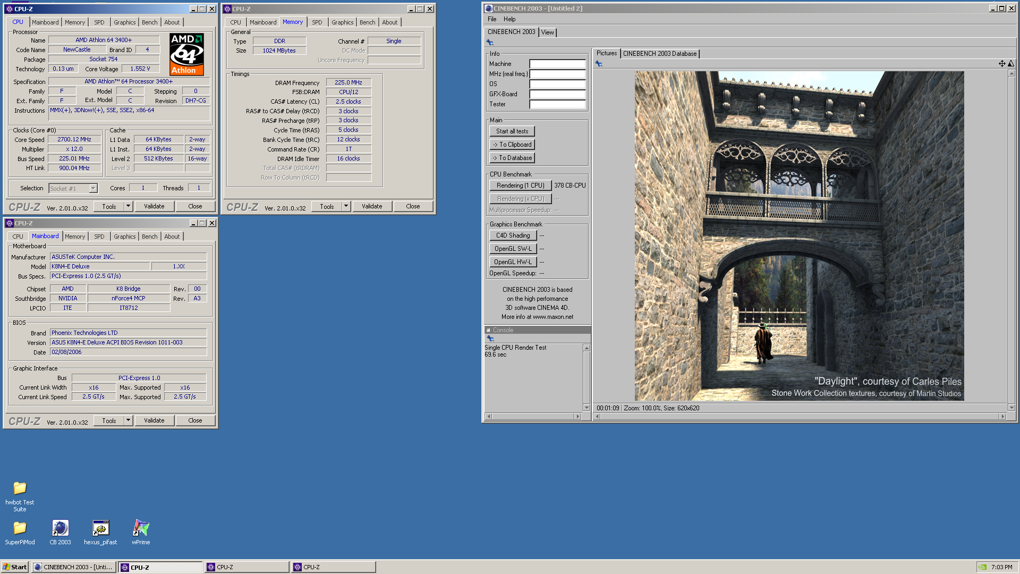1020x574 pixels.
Task: Click the title bar icon of CPU-Z Mainboard window
Action: click(x=10, y=223)
